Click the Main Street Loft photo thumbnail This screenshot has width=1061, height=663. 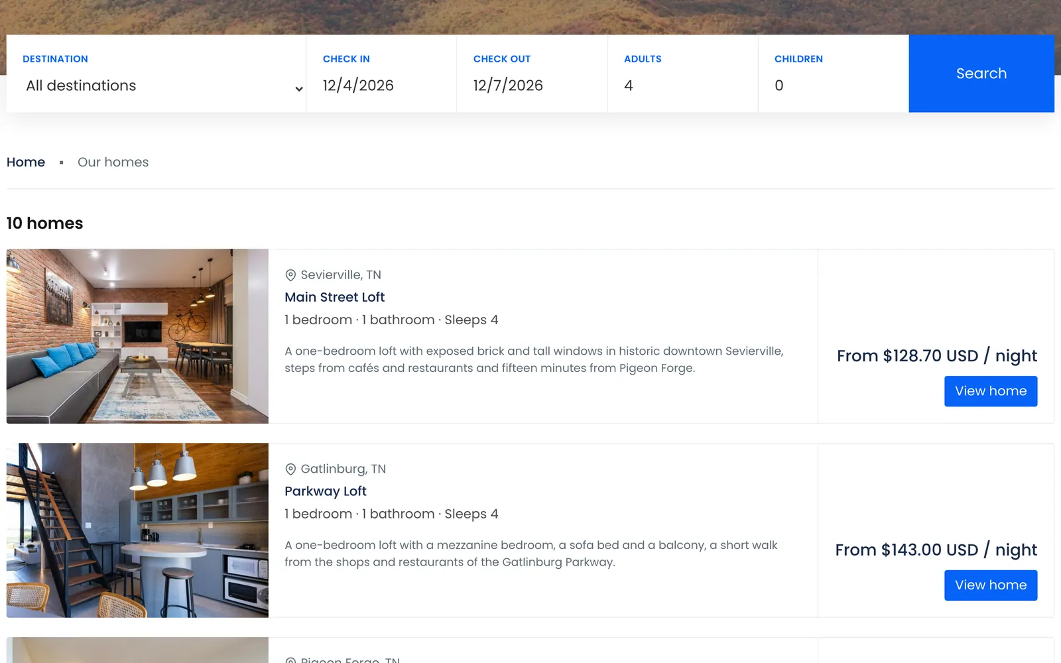[x=137, y=336]
